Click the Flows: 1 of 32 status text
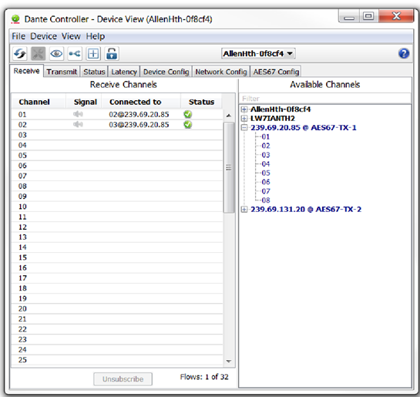 pos(204,377)
